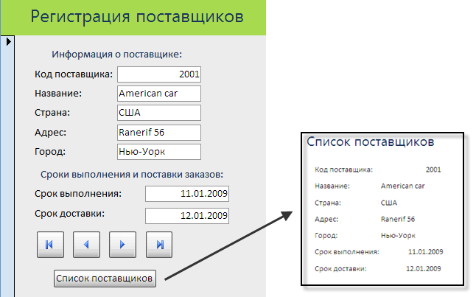
Task: Click the Название: label in the form
Action: tap(58, 94)
